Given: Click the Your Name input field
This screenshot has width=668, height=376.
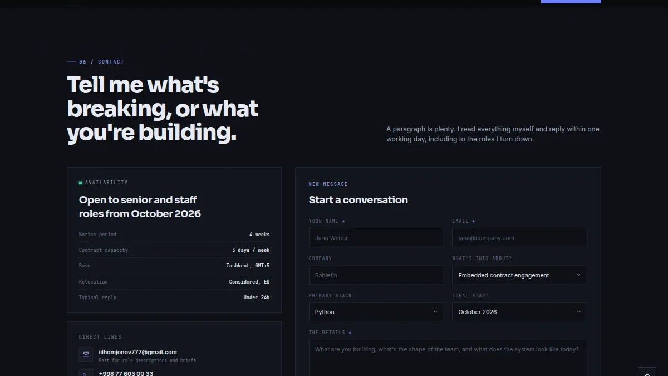Looking at the screenshot, I should 376,237.
